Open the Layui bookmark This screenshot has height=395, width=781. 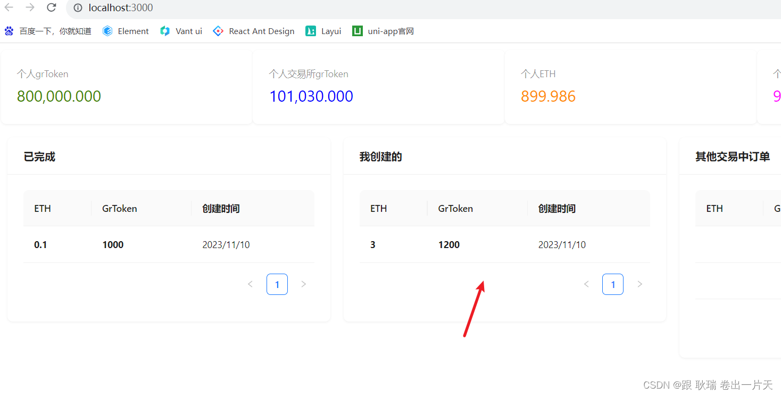(323, 31)
